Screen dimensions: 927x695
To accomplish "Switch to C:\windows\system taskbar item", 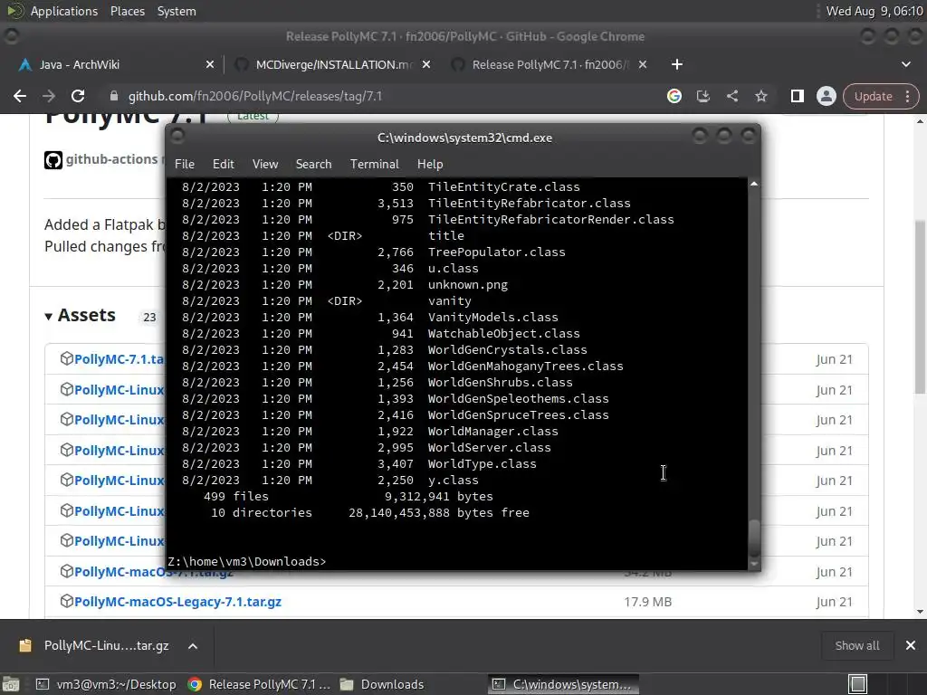I will (x=563, y=684).
